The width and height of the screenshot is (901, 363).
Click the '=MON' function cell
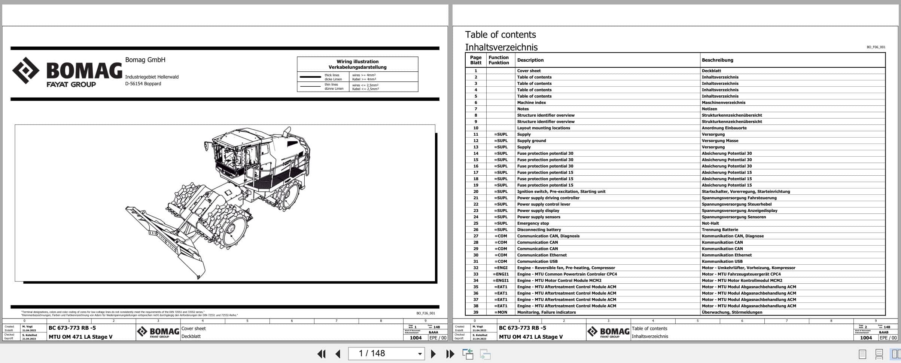point(500,312)
